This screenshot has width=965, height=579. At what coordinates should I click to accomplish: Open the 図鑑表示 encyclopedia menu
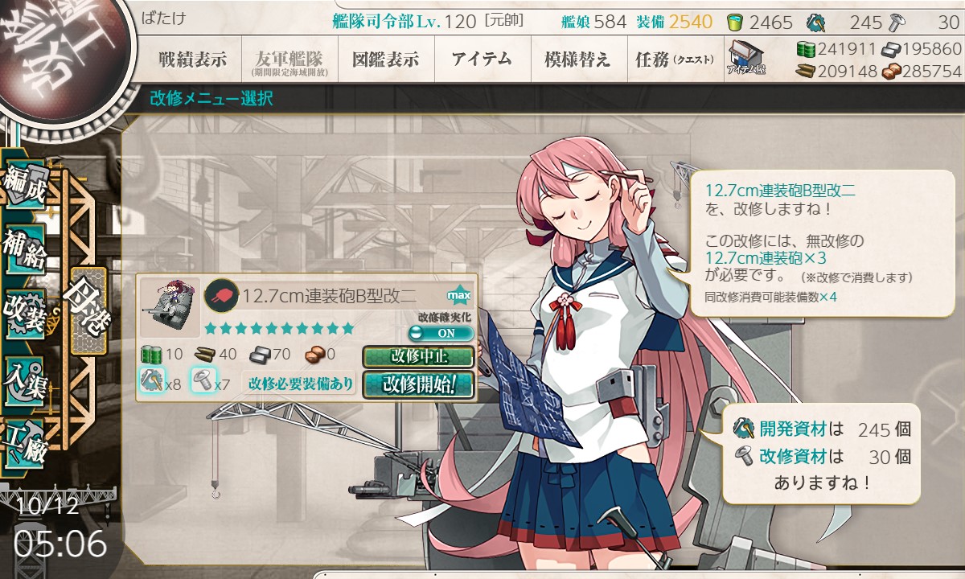click(x=385, y=59)
